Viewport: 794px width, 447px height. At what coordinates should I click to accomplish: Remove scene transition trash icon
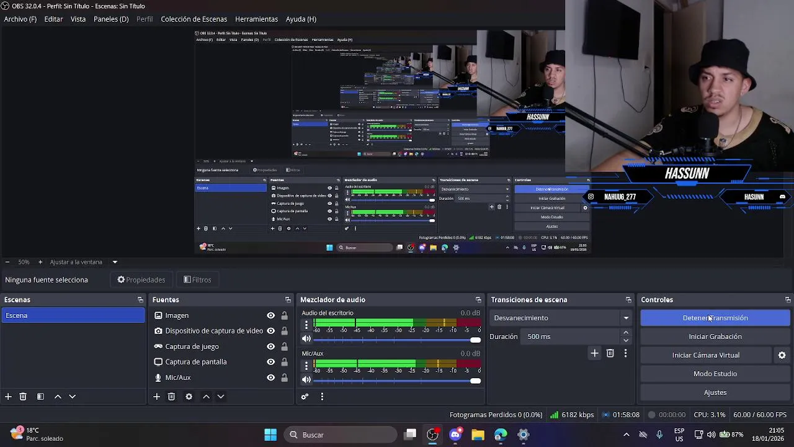click(610, 353)
